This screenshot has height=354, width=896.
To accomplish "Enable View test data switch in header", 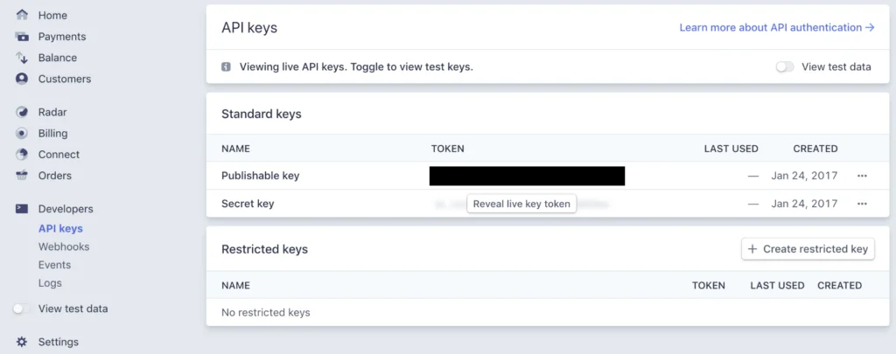I will point(785,66).
